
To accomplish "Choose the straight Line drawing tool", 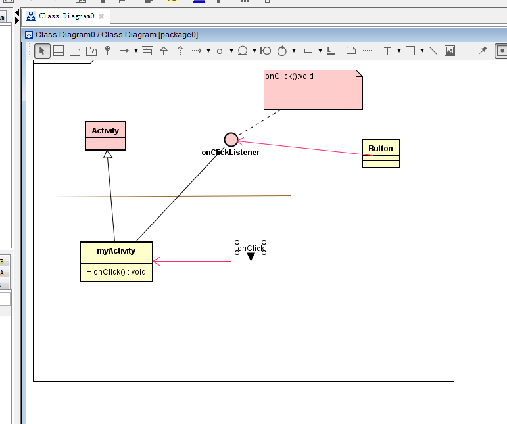I will [433, 51].
